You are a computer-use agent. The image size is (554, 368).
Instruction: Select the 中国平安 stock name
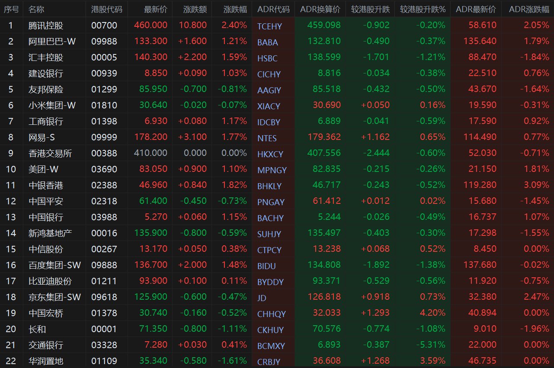pos(46,201)
